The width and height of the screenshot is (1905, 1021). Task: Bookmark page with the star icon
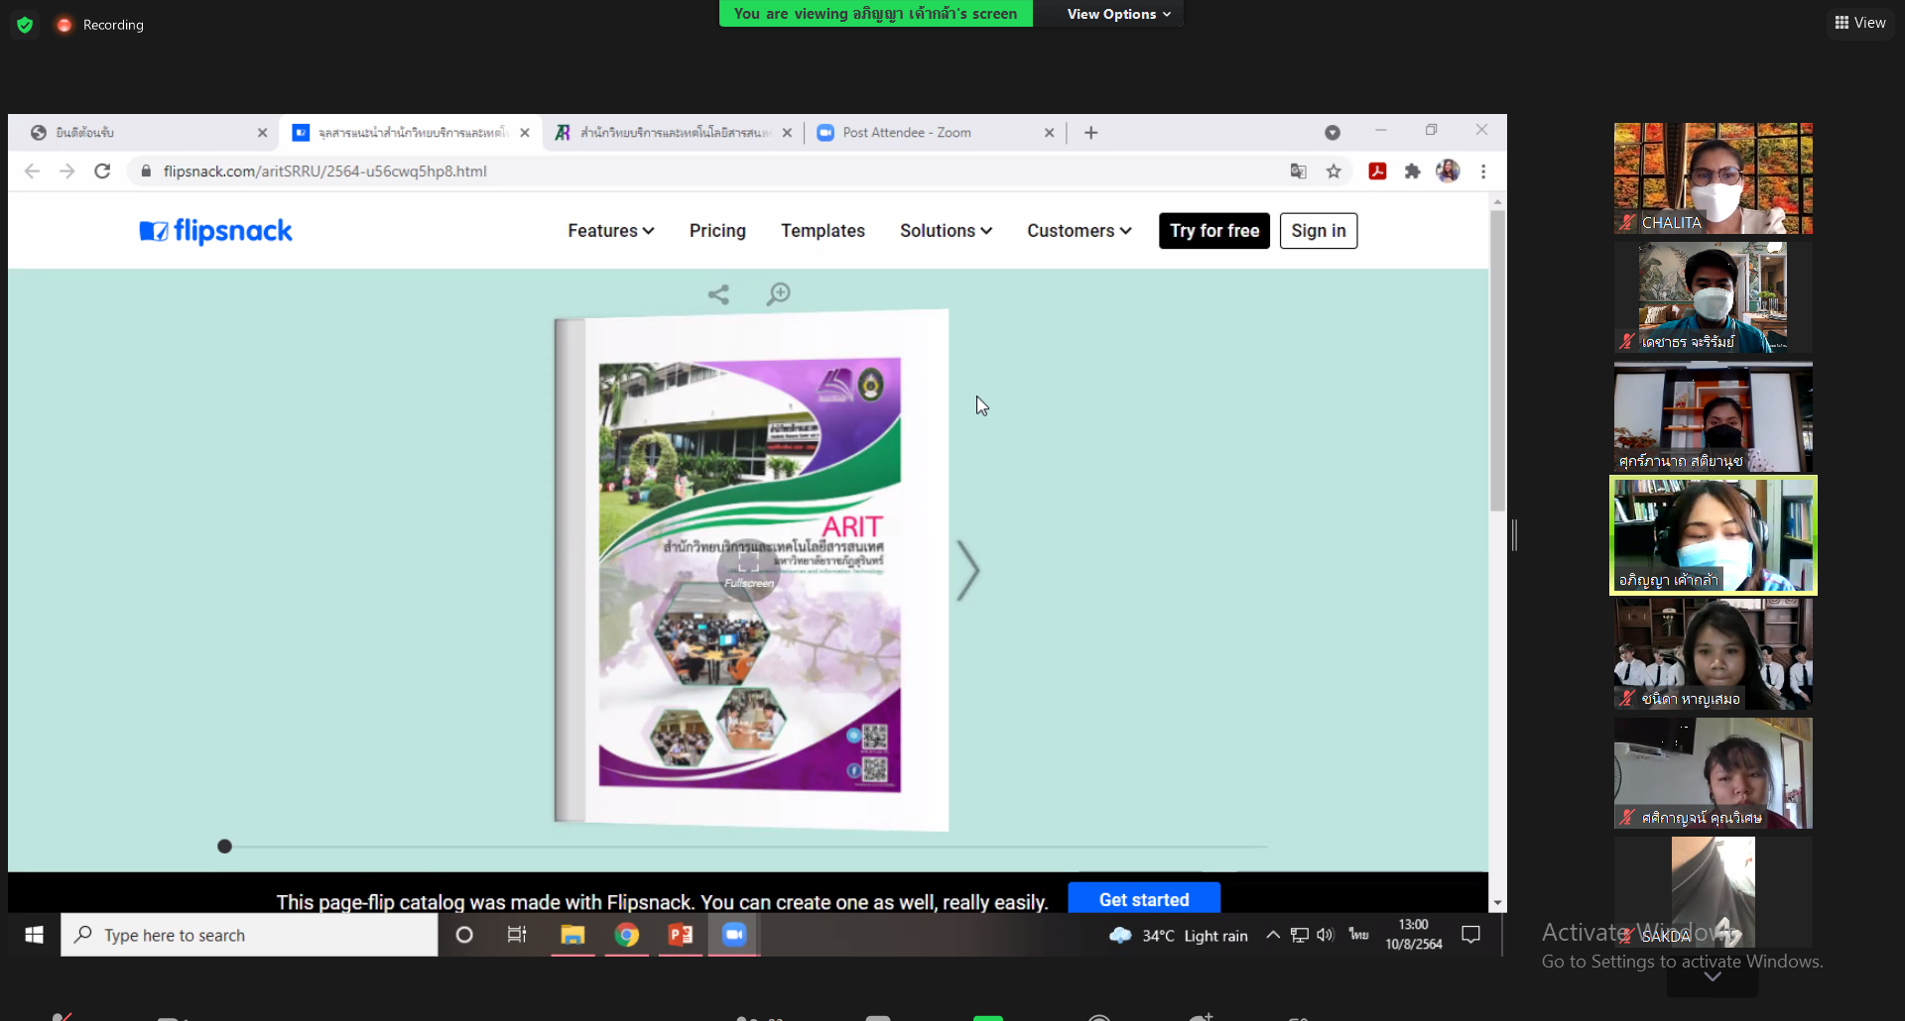pos(1333,171)
